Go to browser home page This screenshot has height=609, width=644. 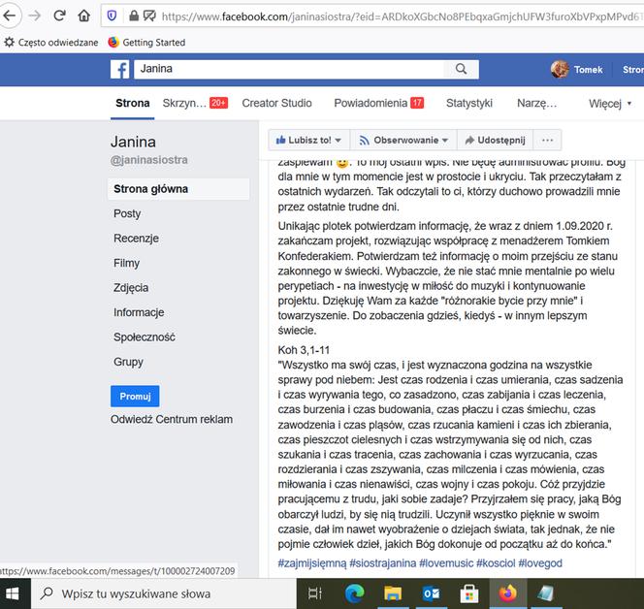[x=84, y=16]
